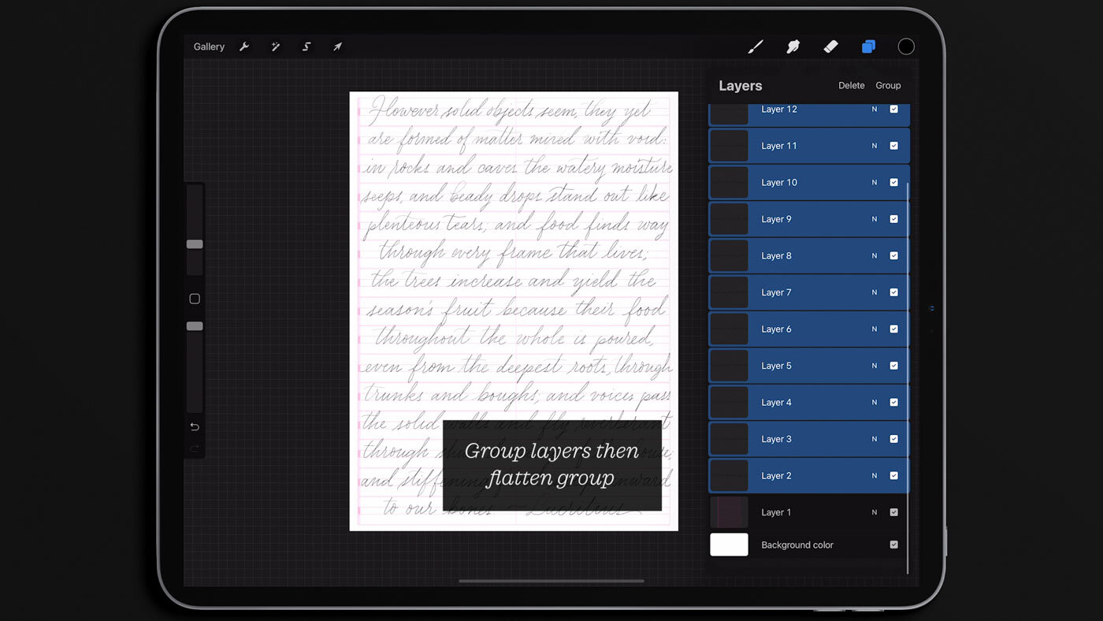Select the Brush tool
This screenshot has width=1103, height=621.
pyautogui.click(x=756, y=46)
